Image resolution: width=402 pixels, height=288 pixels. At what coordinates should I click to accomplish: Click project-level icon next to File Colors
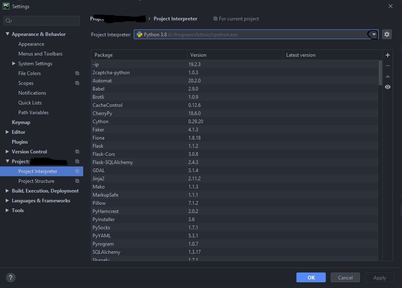[x=77, y=73]
